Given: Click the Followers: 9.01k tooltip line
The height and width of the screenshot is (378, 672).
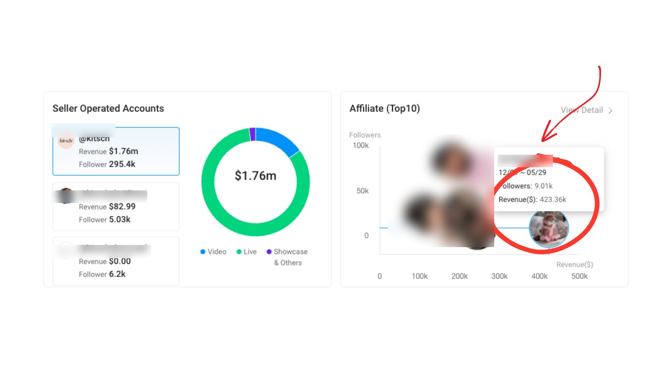Looking at the screenshot, I should (526, 186).
